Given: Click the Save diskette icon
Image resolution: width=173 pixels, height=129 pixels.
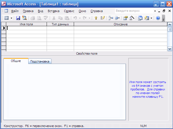Looking at the screenshot, I should click(x=18, y=18).
